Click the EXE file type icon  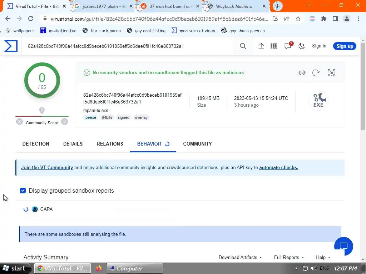tap(318, 100)
